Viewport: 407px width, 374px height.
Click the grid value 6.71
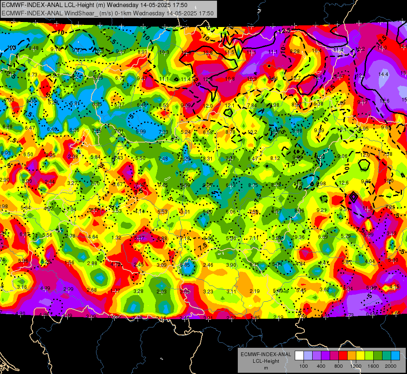tap(254, 264)
